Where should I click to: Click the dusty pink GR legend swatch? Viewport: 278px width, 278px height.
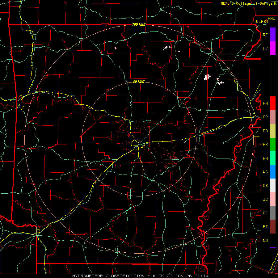point(273,117)
